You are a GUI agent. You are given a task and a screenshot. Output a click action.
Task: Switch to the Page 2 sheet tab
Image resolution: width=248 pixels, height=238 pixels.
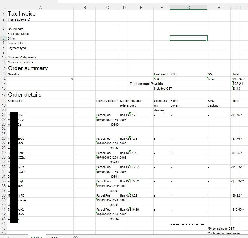(55, 237)
